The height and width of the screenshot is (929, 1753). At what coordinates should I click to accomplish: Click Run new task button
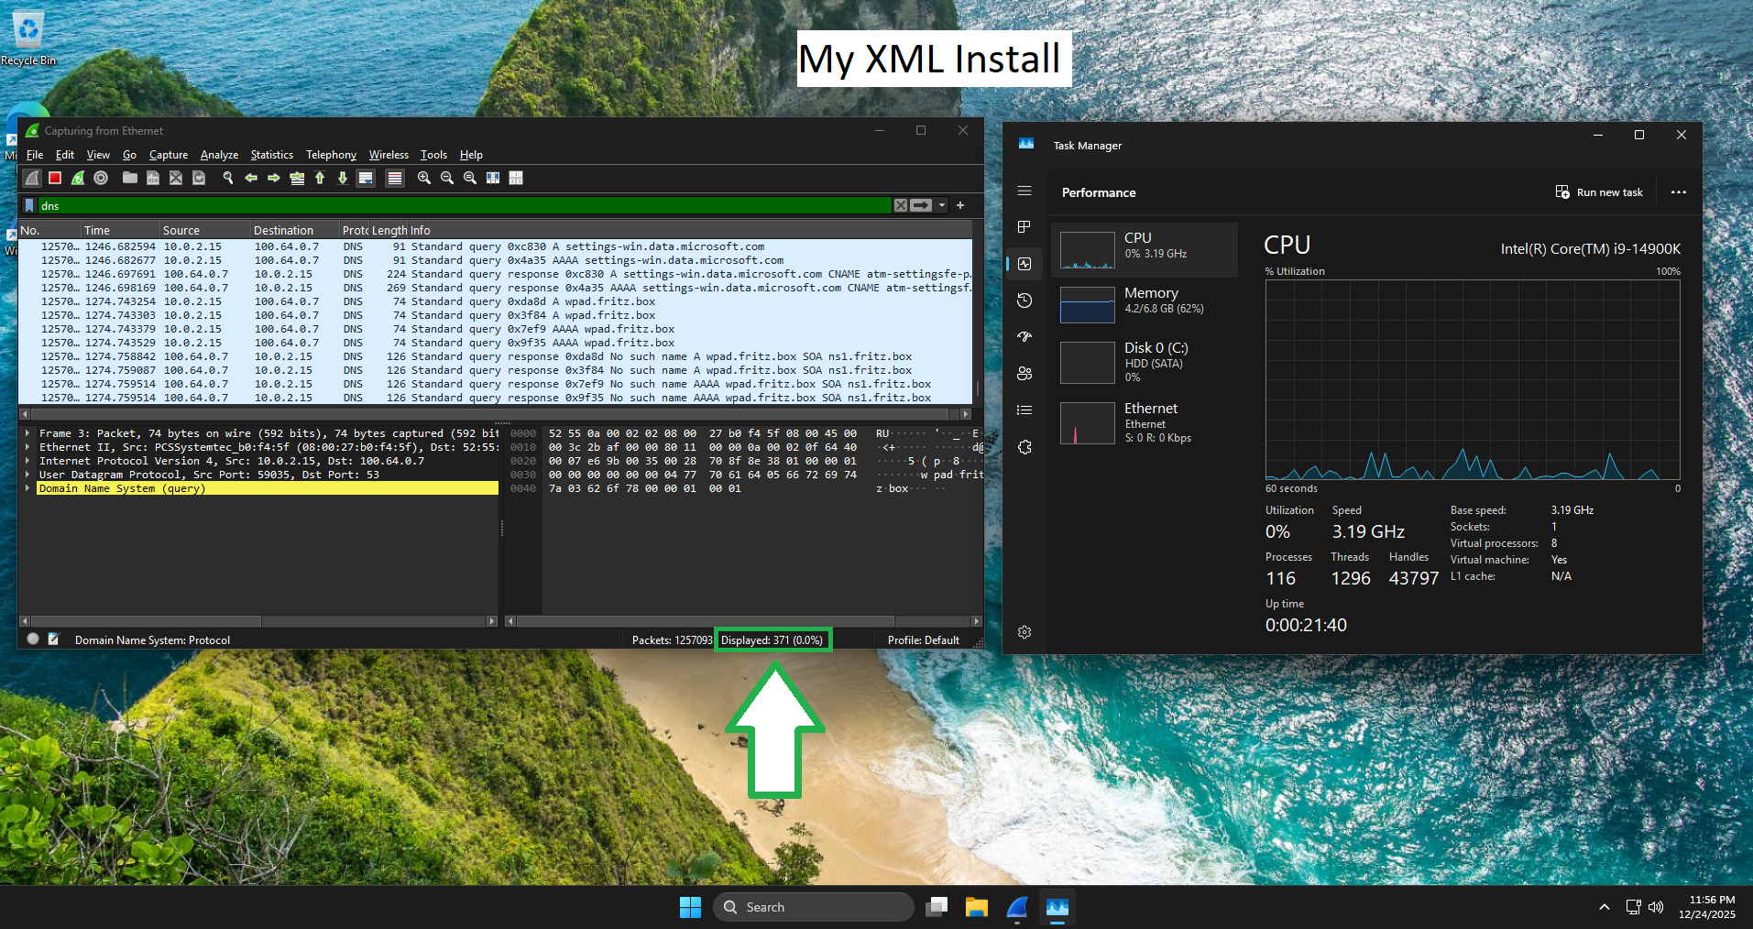pyautogui.click(x=1599, y=192)
